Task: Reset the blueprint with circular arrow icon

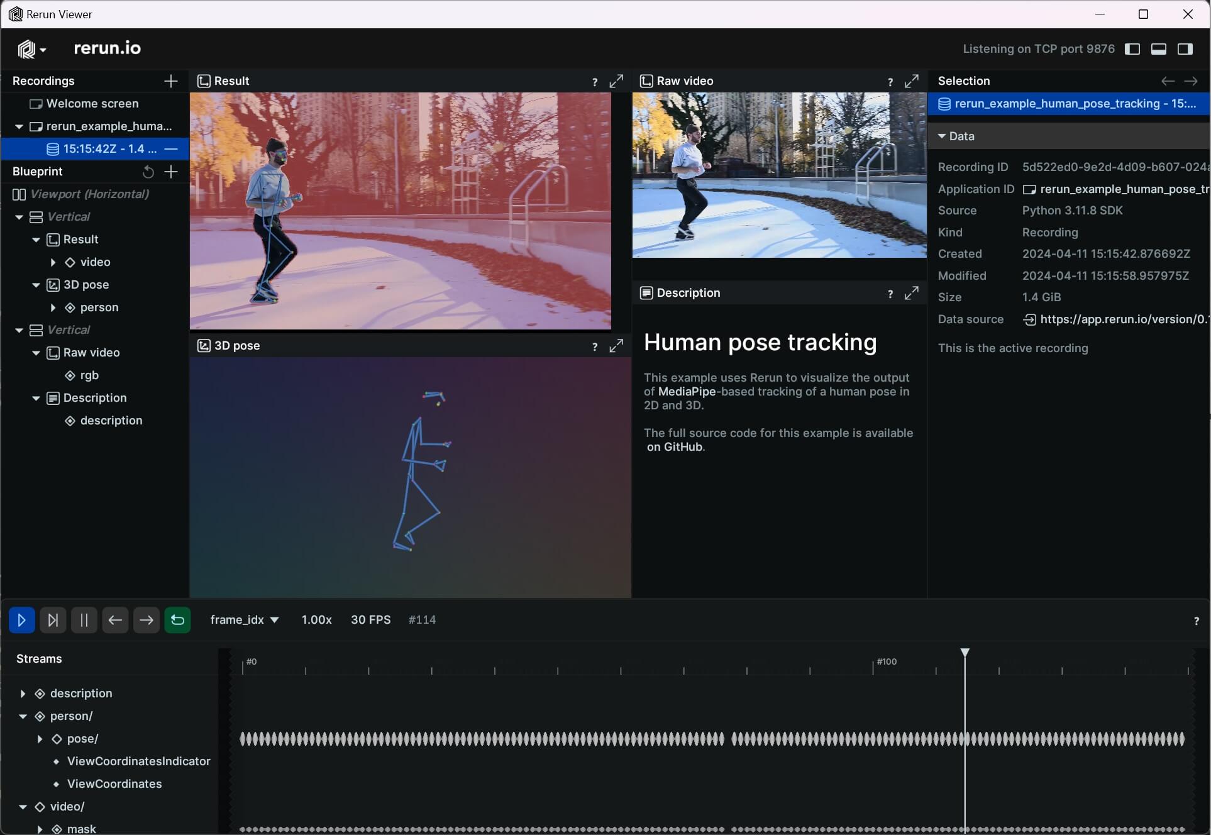Action: 148,172
